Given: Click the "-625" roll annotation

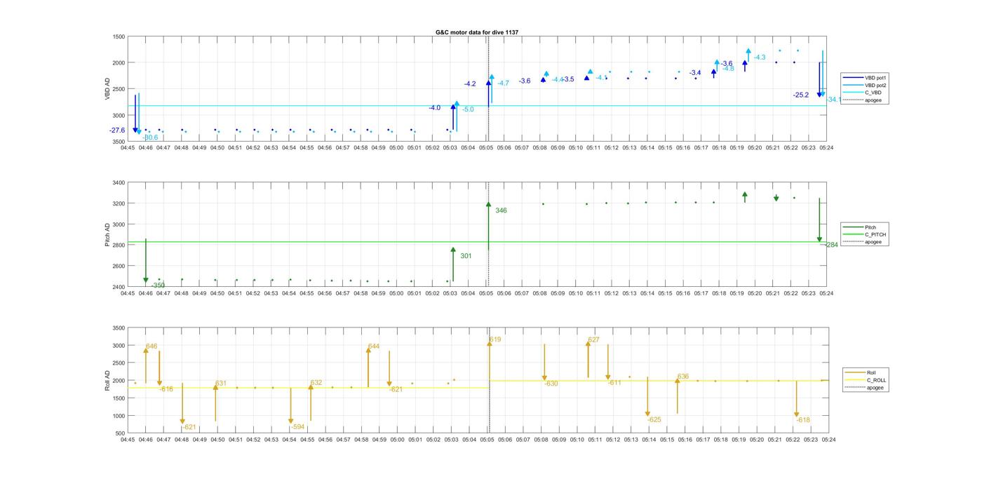Looking at the screenshot, I should coord(654,419).
